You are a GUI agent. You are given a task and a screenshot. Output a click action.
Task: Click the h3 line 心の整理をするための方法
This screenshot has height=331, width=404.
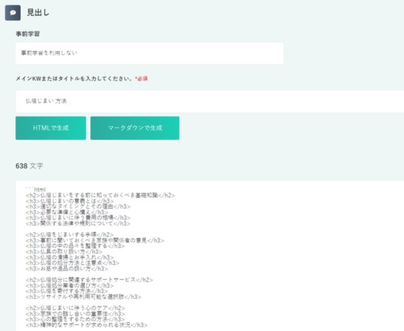(75, 320)
